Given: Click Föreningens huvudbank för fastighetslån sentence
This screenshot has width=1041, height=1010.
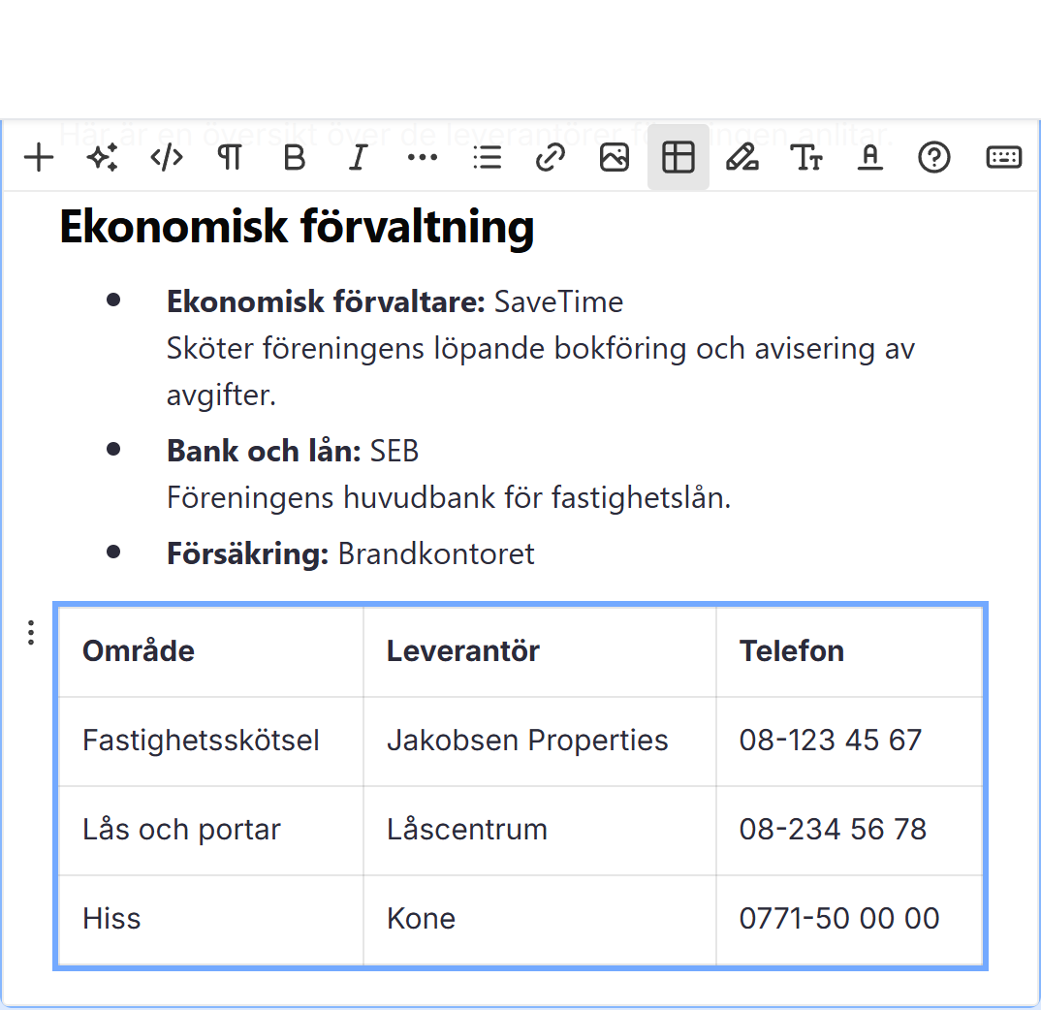Looking at the screenshot, I should point(448,497).
